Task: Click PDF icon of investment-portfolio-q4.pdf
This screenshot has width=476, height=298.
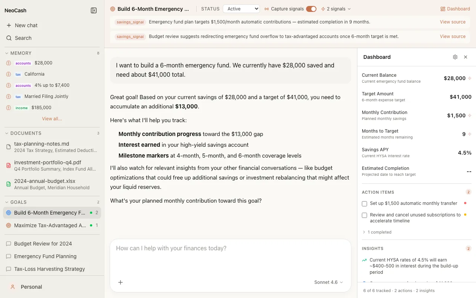Action: (9, 165)
